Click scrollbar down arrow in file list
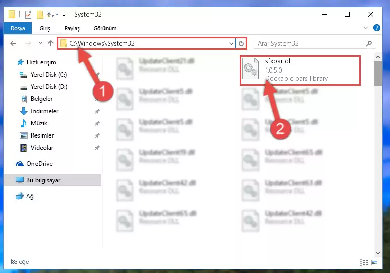 click(378, 253)
